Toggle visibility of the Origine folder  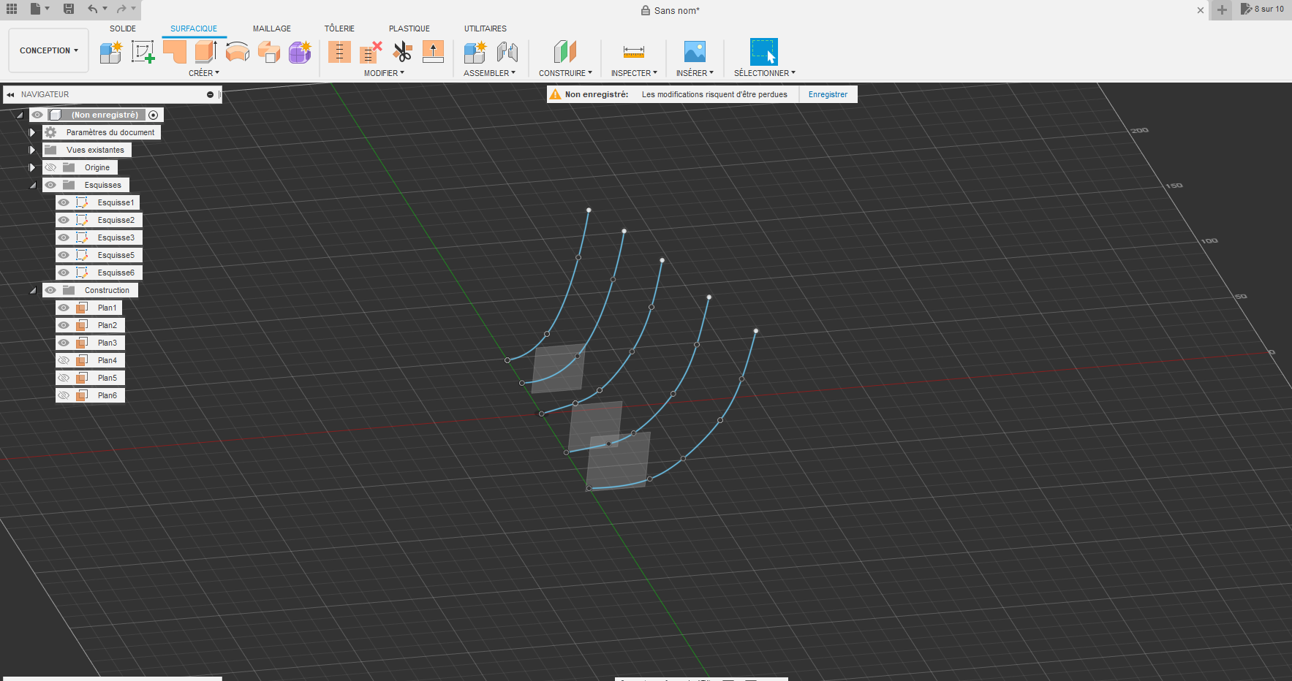[50, 167]
